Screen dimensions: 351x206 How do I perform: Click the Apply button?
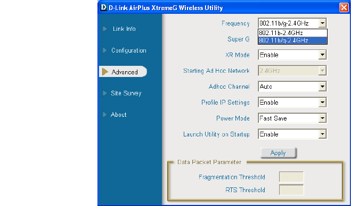[278, 153]
